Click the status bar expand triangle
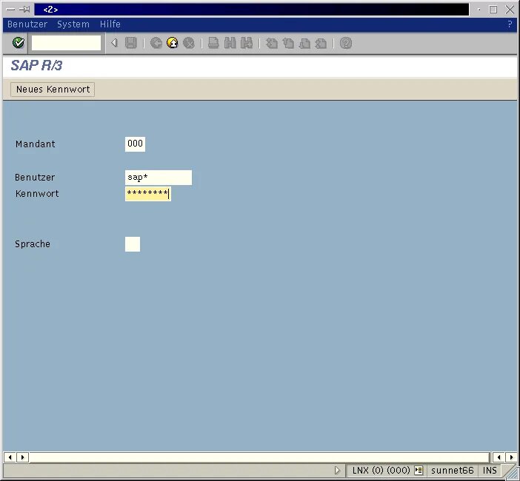520x481 pixels. coord(337,471)
